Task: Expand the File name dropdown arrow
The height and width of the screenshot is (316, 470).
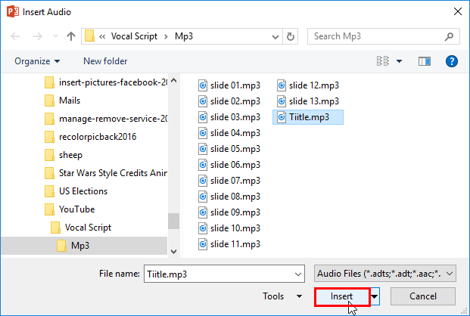Action: pyautogui.click(x=298, y=274)
